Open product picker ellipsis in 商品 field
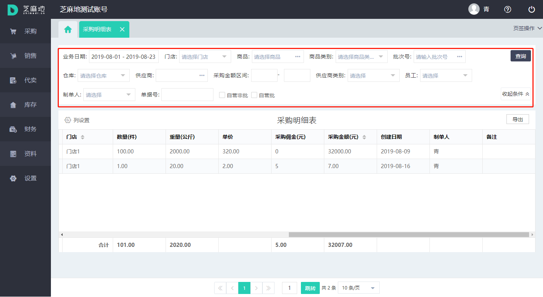Viewport: 543px width, 297px height. tap(298, 57)
